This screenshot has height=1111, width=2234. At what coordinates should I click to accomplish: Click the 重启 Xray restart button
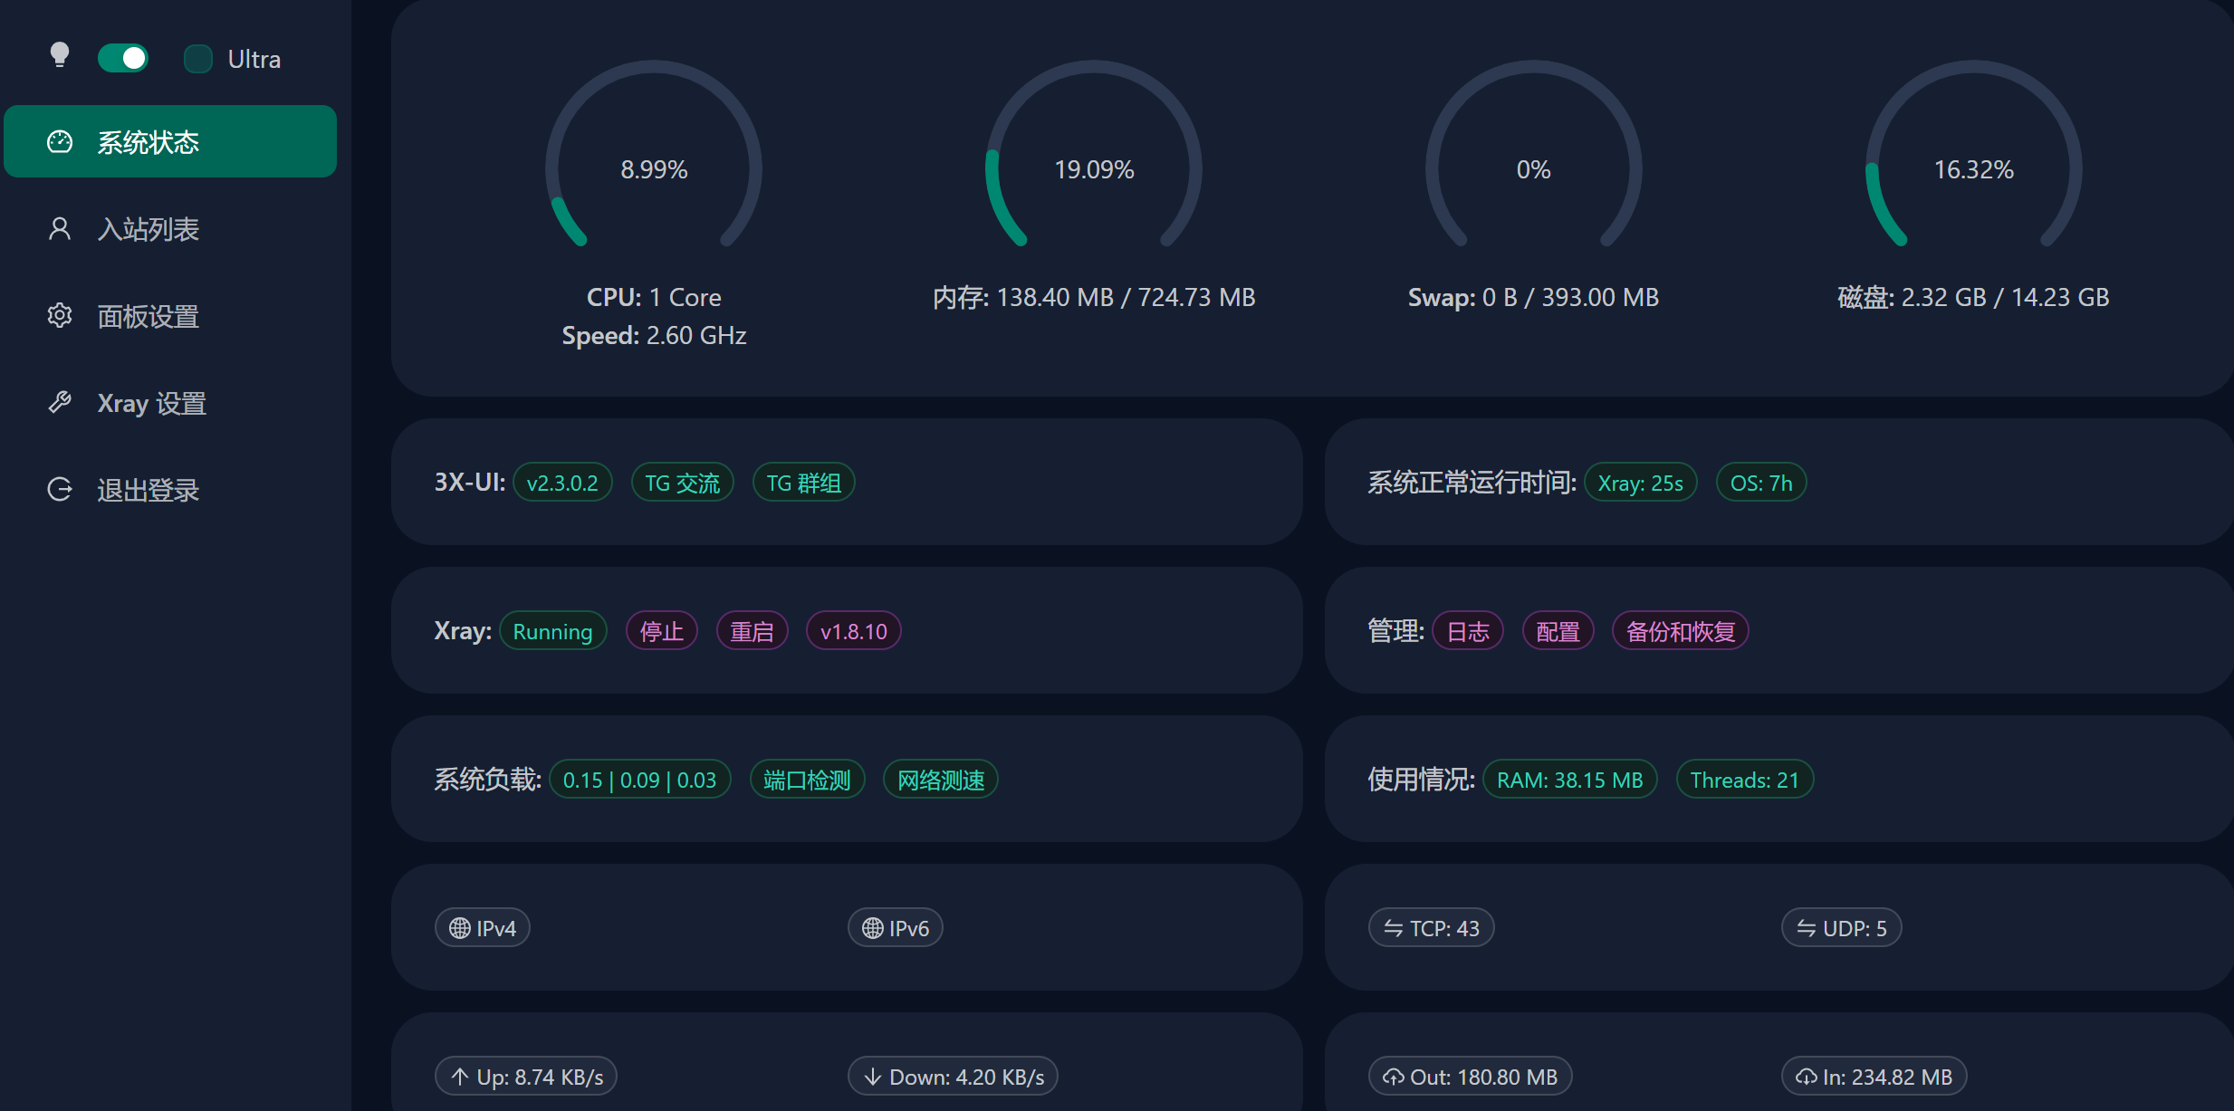coord(753,631)
